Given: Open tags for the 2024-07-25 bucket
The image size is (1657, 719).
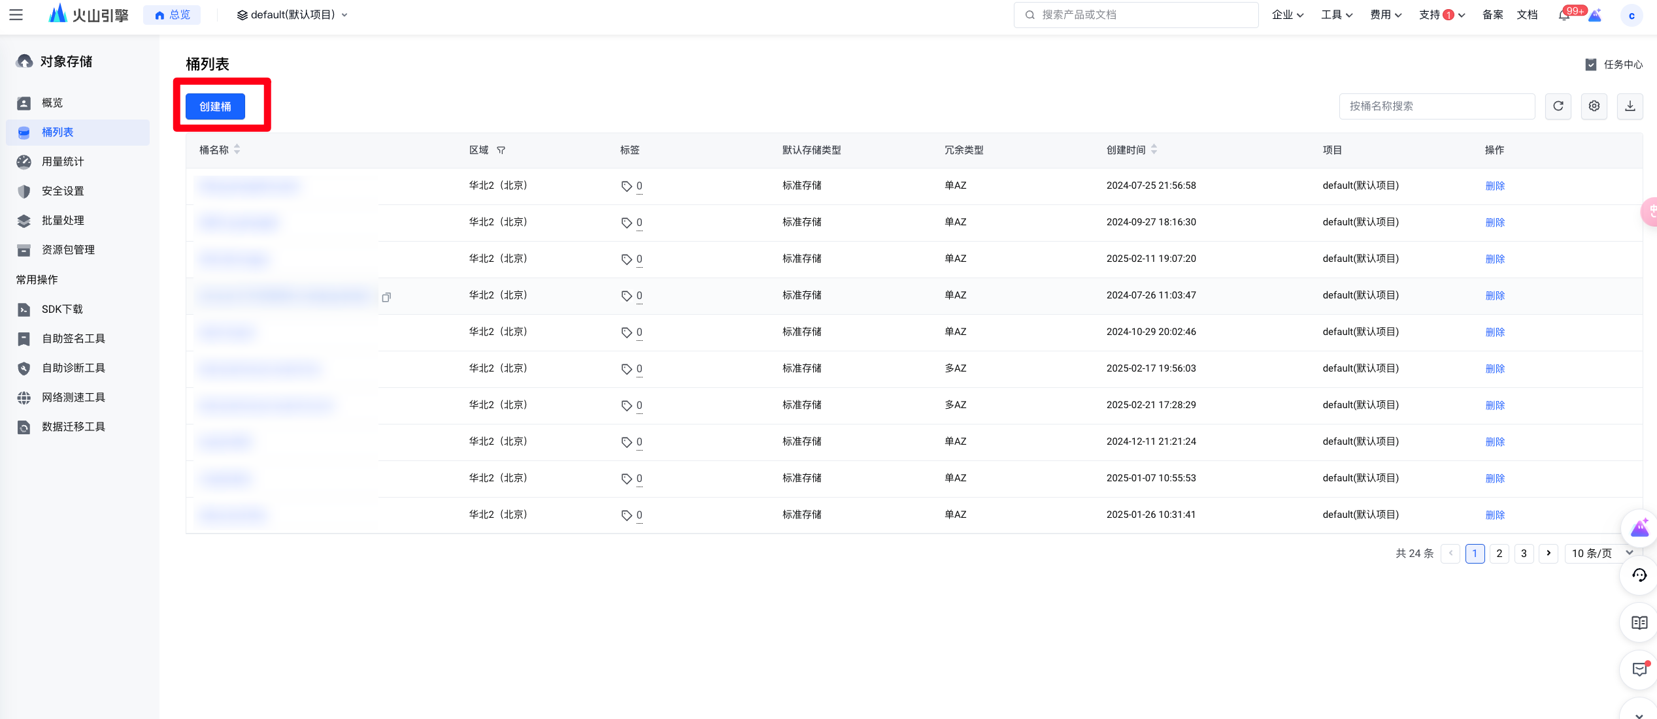Looking at the screenshot, I should click(631, 186).
